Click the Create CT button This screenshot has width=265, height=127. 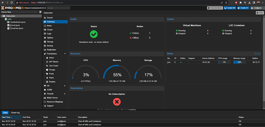[243, 8]
